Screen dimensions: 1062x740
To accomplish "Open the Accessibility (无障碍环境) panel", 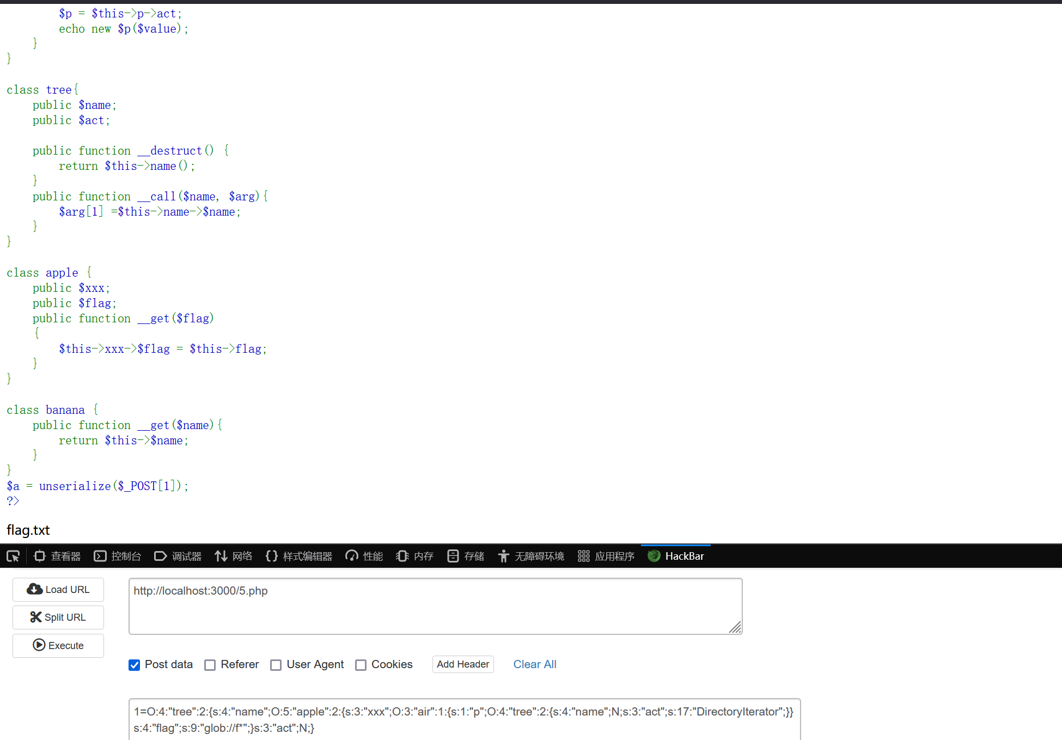I will 531,556.
